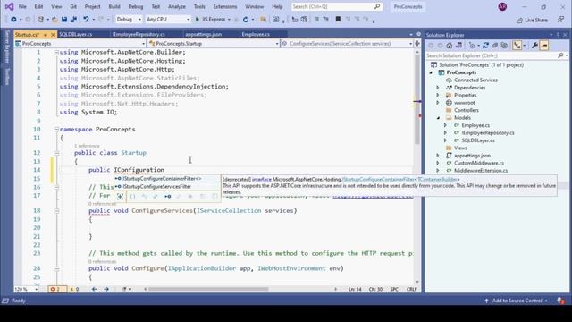The height and width of the screenshot is (322, 572).
Task: Switch to appsettings.json tab
Action: click(x=203, y=34)
